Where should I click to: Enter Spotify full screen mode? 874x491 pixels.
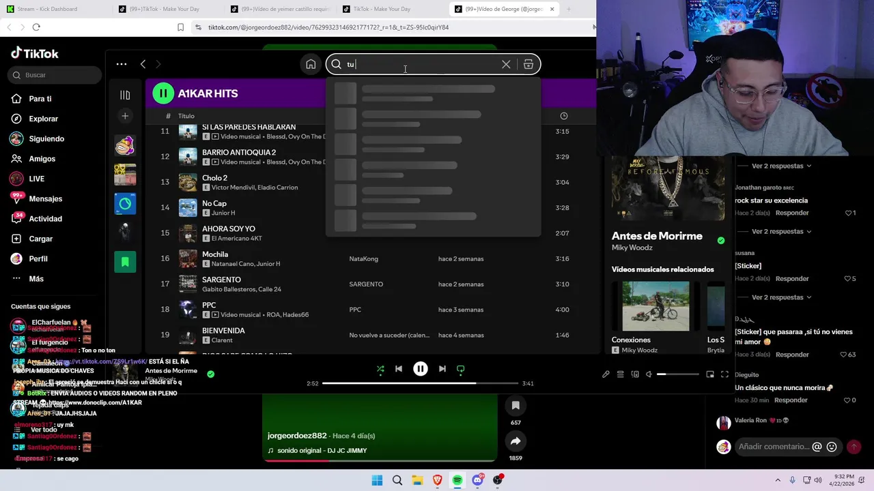click(x=724, y=374)
